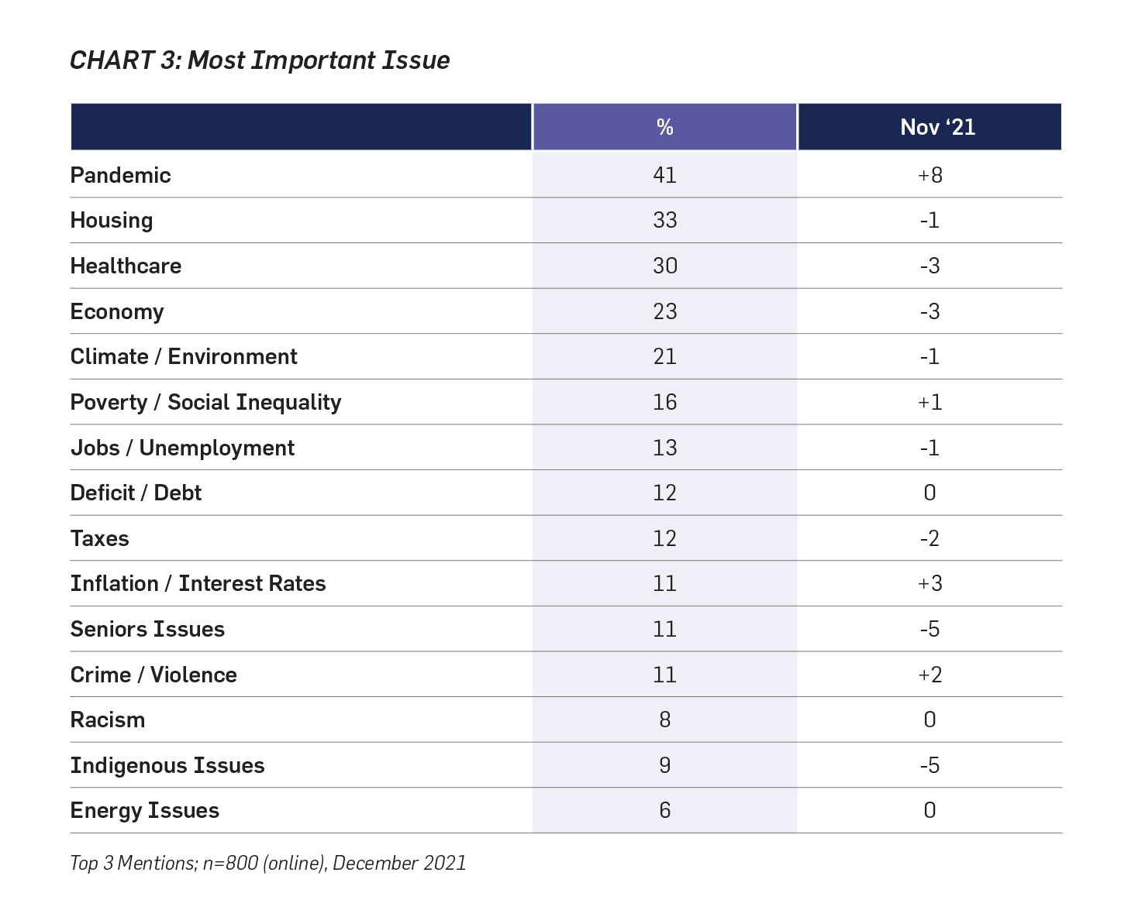The width and height of the screenshot is (1145, 924).
Task: Click the Poverty / Social Inequality label
Action: [205, 403]
